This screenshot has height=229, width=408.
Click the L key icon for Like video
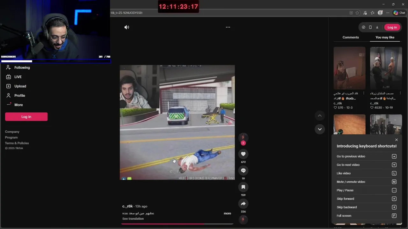click(394, 173)
